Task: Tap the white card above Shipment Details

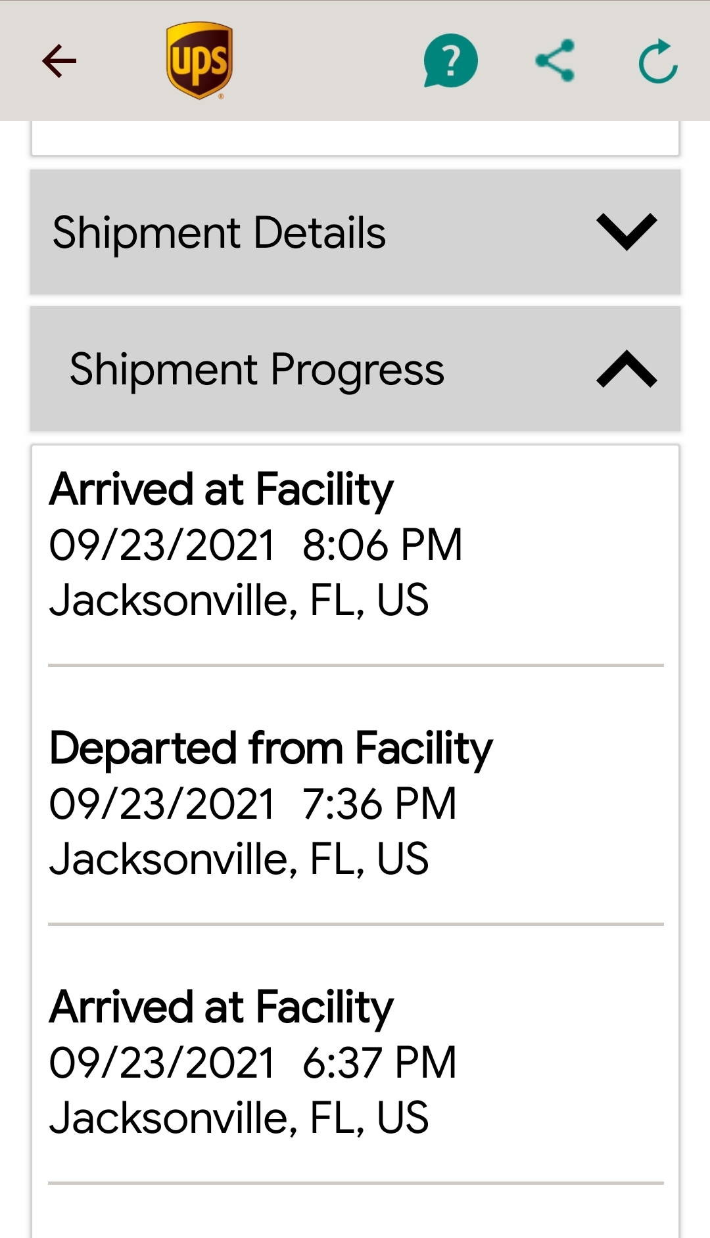Action: click(x=355, y=138)
